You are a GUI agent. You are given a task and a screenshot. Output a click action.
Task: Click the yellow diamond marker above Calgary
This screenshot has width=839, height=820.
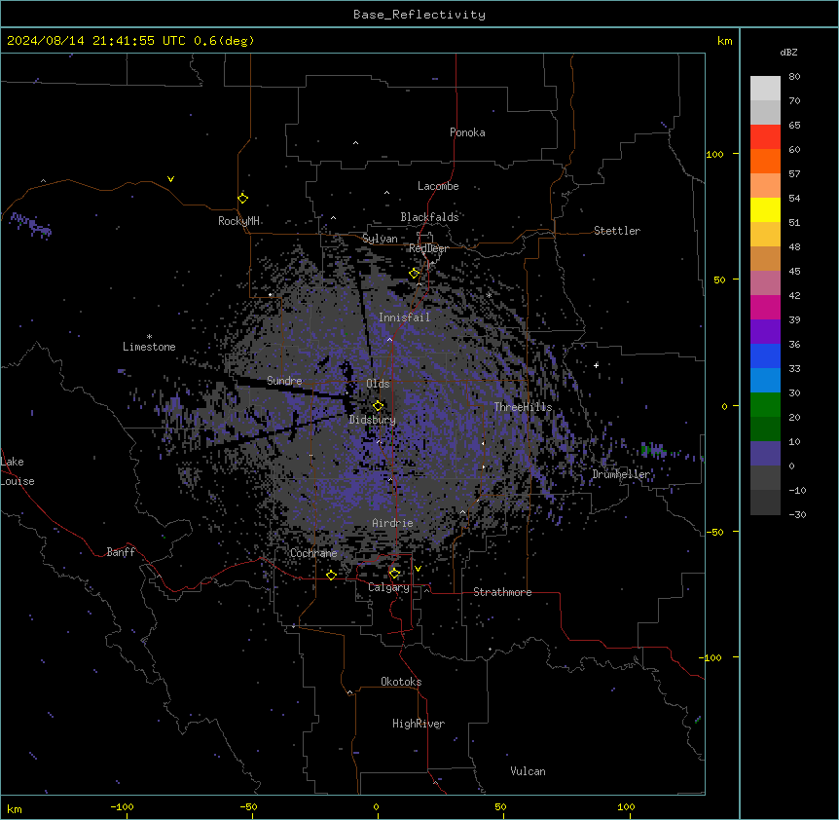[394, 574]
